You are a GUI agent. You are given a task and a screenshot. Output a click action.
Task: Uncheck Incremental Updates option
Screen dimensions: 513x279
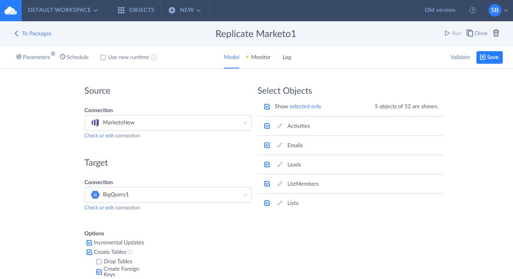89,243
